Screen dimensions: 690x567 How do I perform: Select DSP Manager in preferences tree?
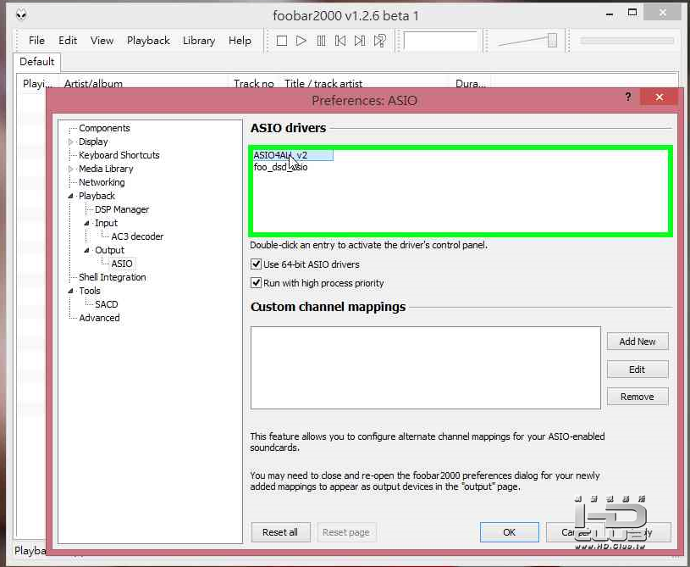tap(122, 209)
